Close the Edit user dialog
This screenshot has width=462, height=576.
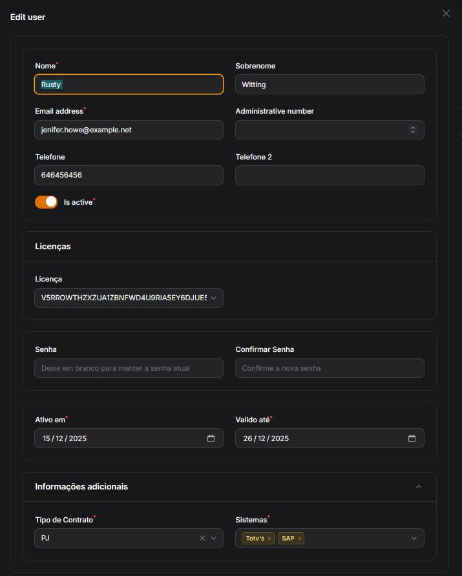pyautogui.click(x=446, y=14)
